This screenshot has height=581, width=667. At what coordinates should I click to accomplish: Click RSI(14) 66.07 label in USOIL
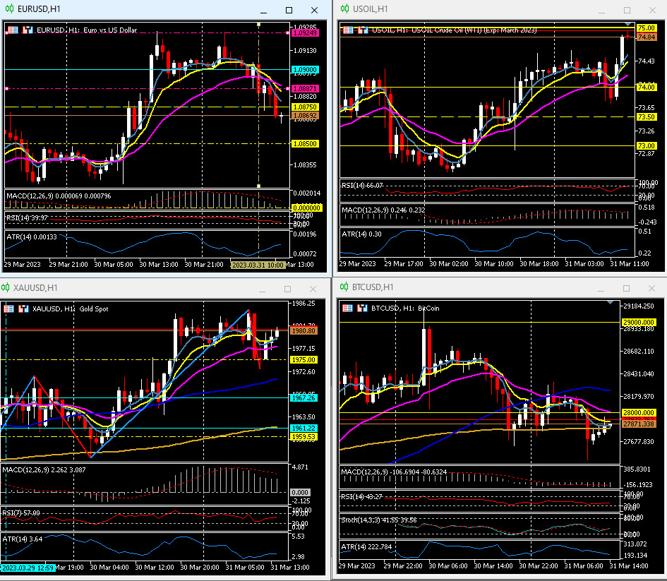click(362, 186)
